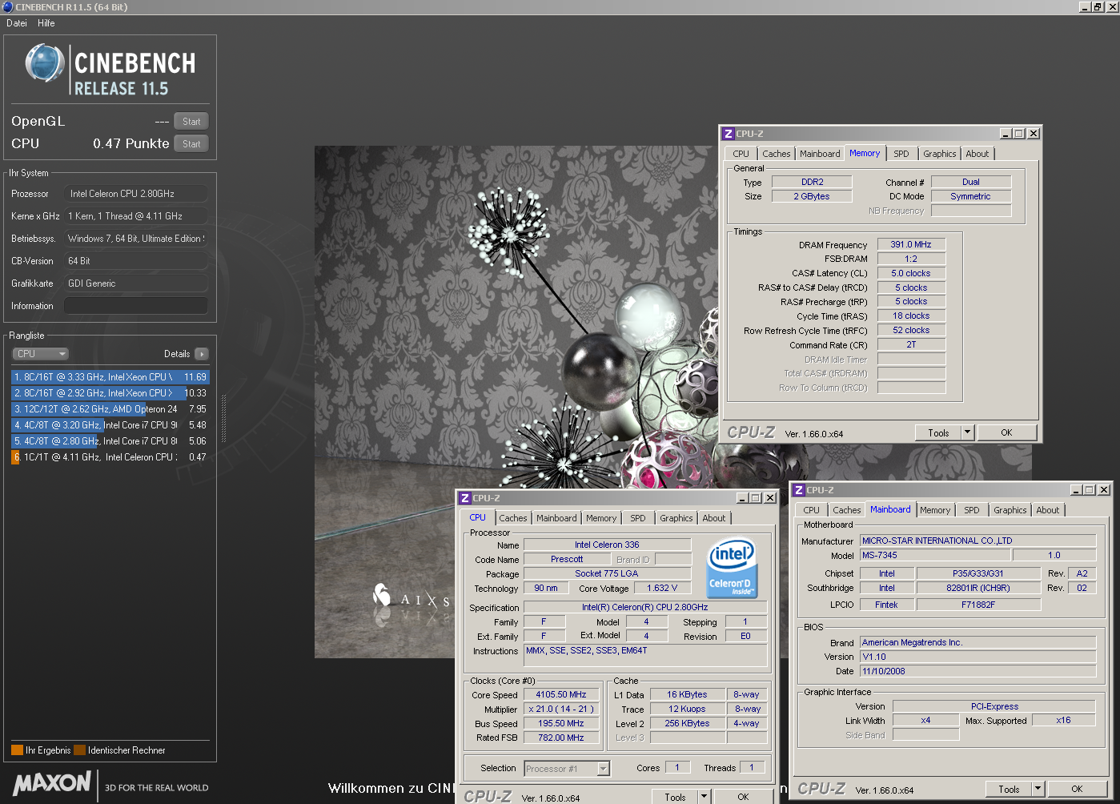This screenshot has width=1120, height=804.
Task: Open CPU tab in Memory CPU-Z window
Action: point(741,154)
